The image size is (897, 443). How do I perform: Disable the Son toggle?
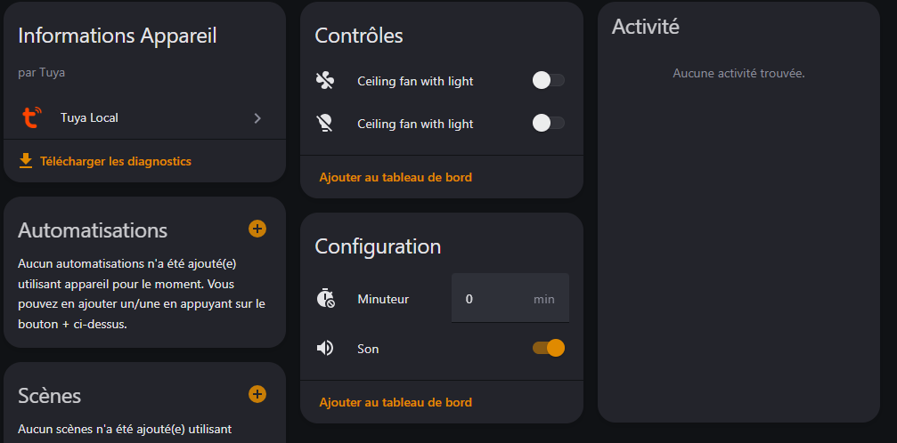(548, 348)
